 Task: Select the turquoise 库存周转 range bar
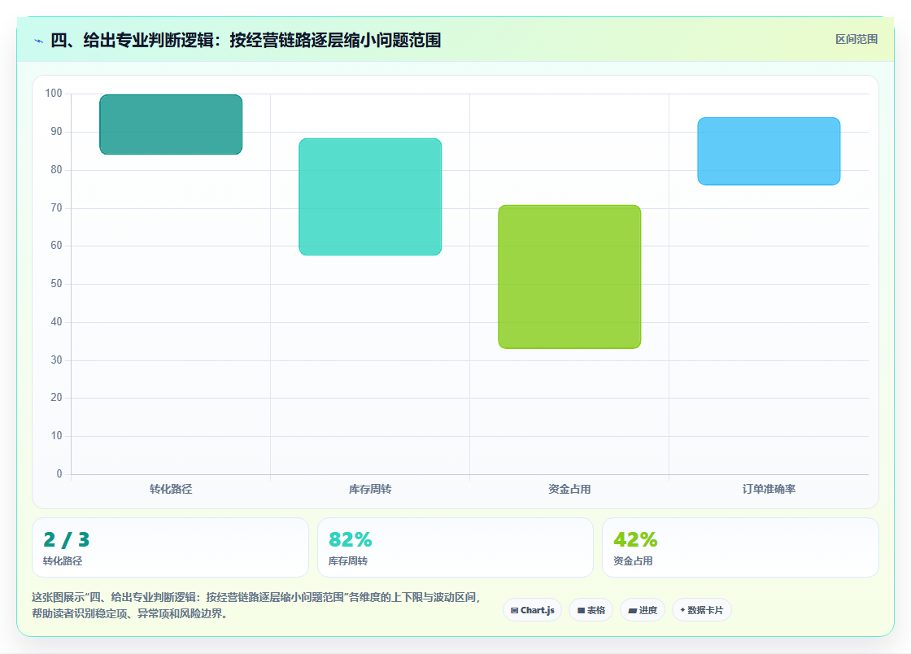click(370, 197)
